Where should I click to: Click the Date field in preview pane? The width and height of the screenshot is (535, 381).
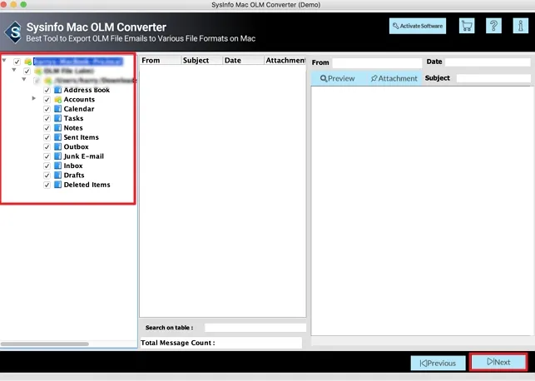coord(488,62)
